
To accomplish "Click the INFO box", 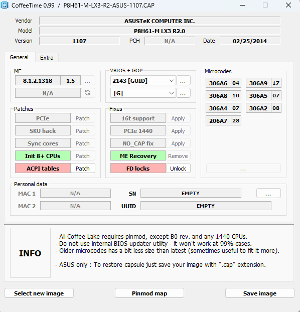I will [30, 253].
